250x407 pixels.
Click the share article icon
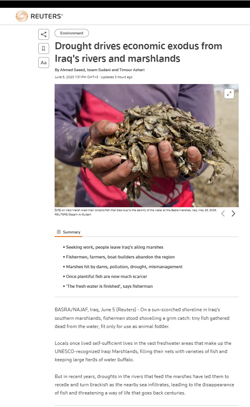[43, 34]
